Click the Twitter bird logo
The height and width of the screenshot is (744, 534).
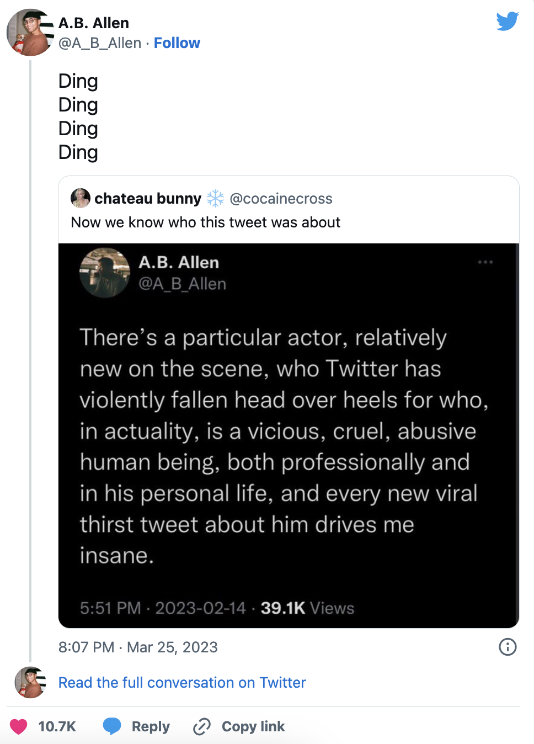click(x=507, y=21)
